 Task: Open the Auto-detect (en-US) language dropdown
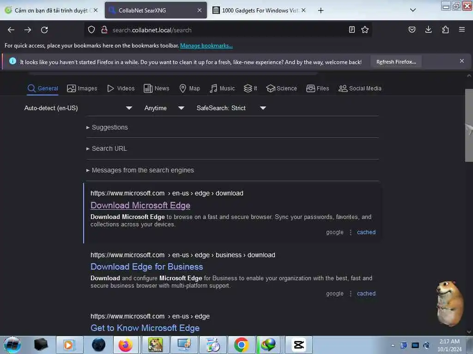point(78,108)
